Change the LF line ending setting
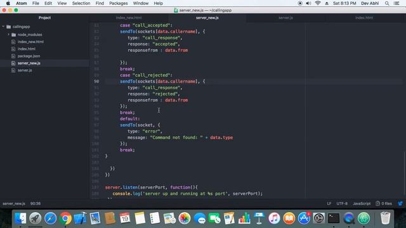Screen dimensions: 406x228 pyautogui.click(x=329, y=204)
